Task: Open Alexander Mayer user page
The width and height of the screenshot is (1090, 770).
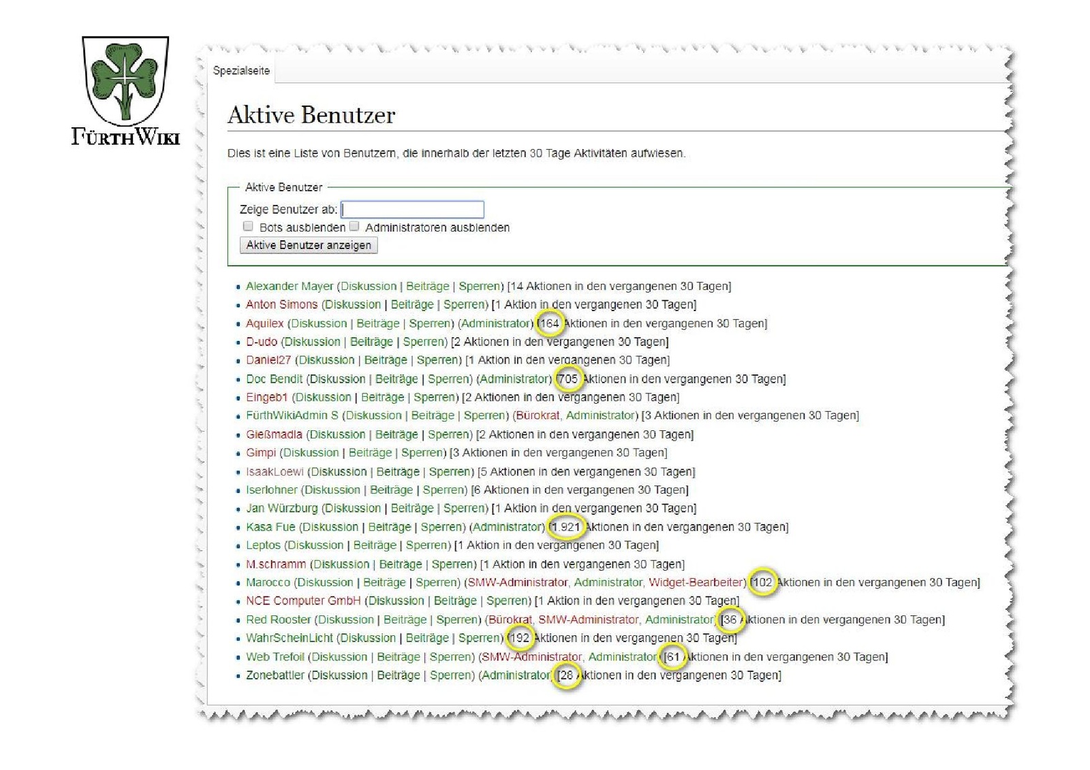Action: [290, 286]
